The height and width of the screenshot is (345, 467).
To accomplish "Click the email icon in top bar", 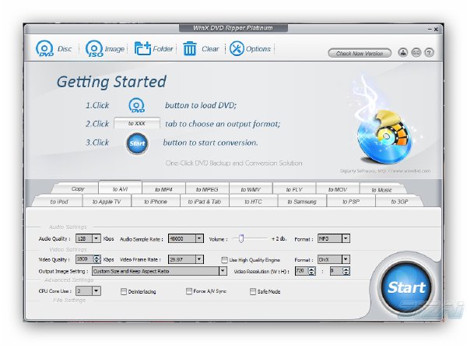I will click(x=416, y=53).
